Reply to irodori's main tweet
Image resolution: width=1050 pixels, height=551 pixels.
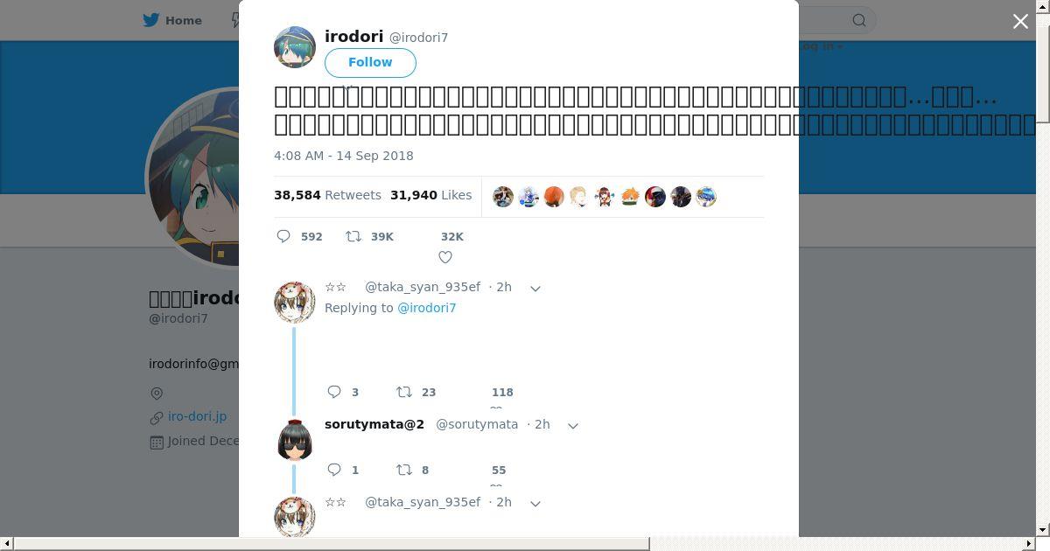tap(283, 236)
